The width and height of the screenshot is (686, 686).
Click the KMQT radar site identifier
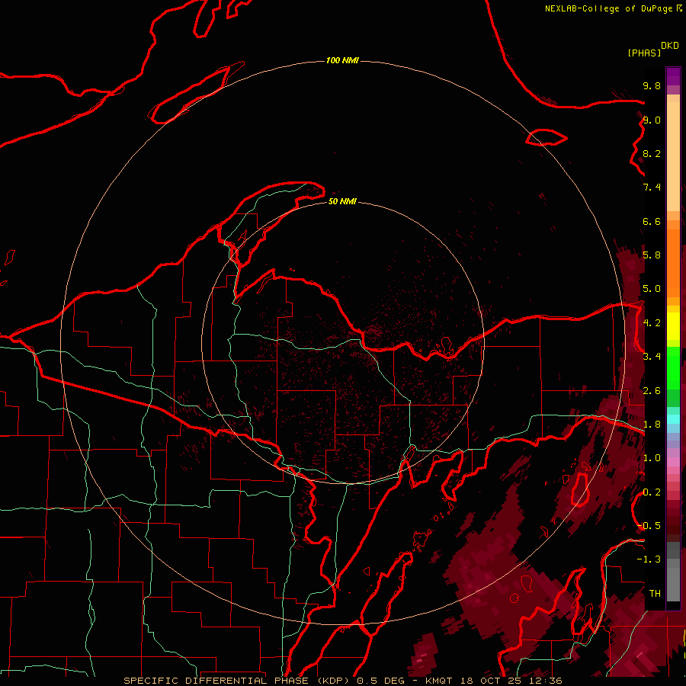click(x=438, y=681)
